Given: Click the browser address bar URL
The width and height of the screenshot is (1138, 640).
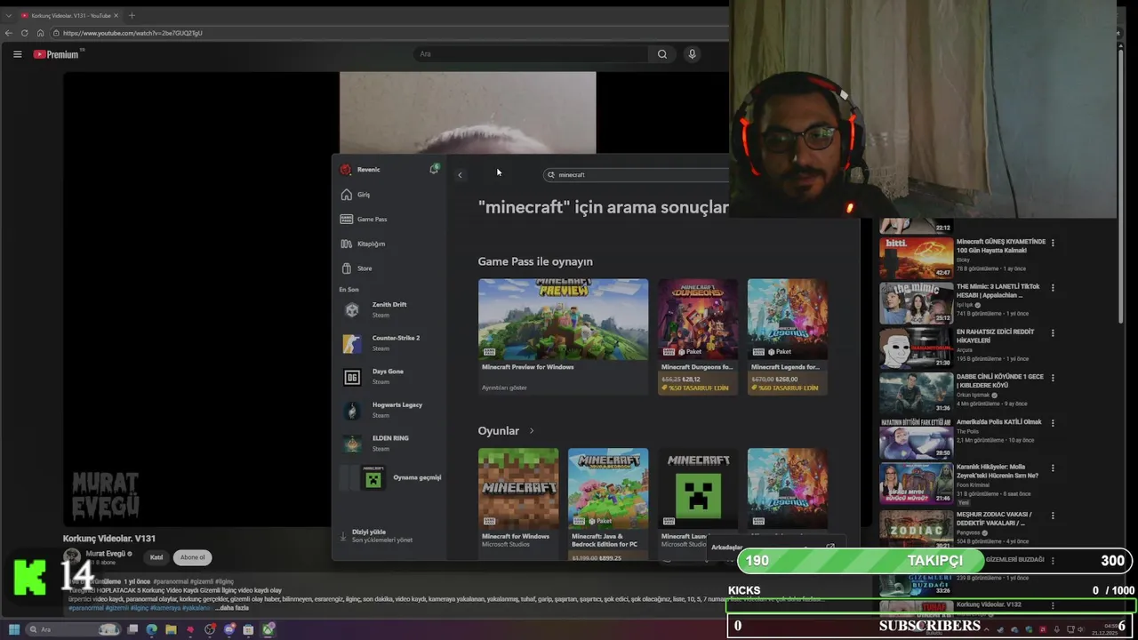Looking at the screenshot, I should tap(132, 33).
